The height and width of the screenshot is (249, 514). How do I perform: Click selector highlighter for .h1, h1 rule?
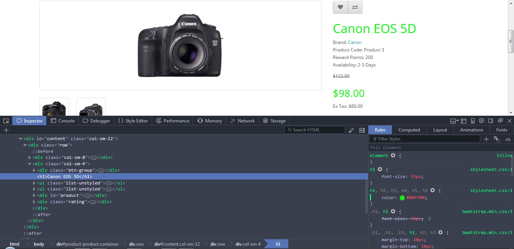coord(393,211)
